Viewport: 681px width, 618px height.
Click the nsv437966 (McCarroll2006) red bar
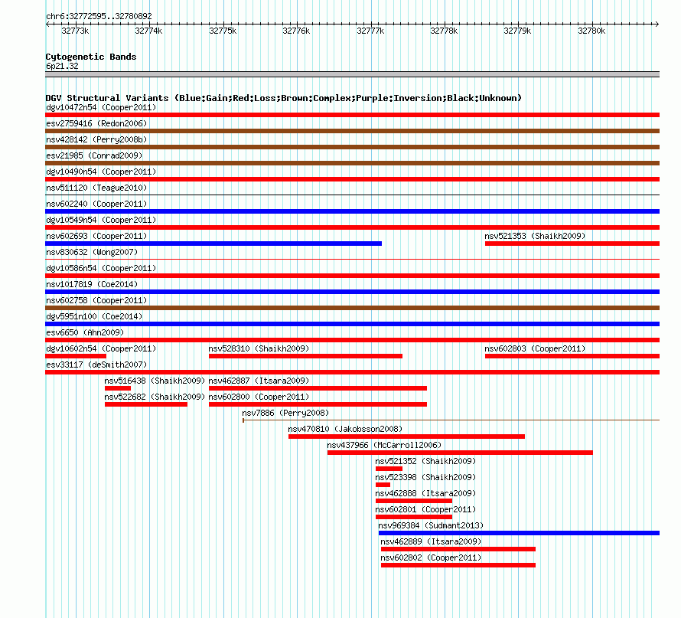[460, 453]
